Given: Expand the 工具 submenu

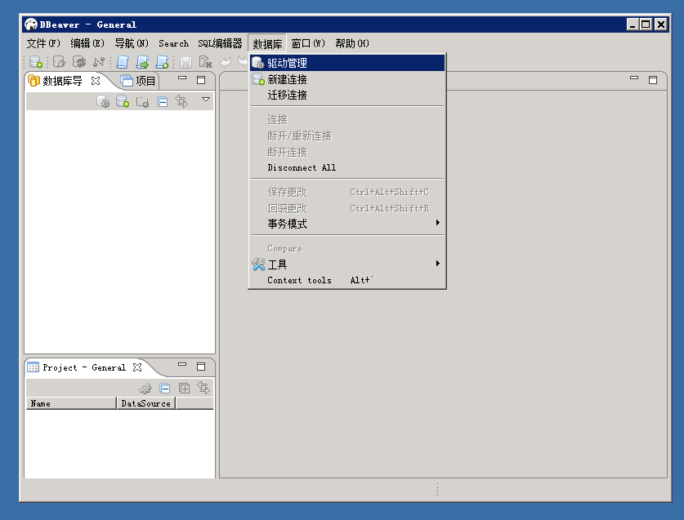Looking at the screenshot, I should click(x=347, y=264).
